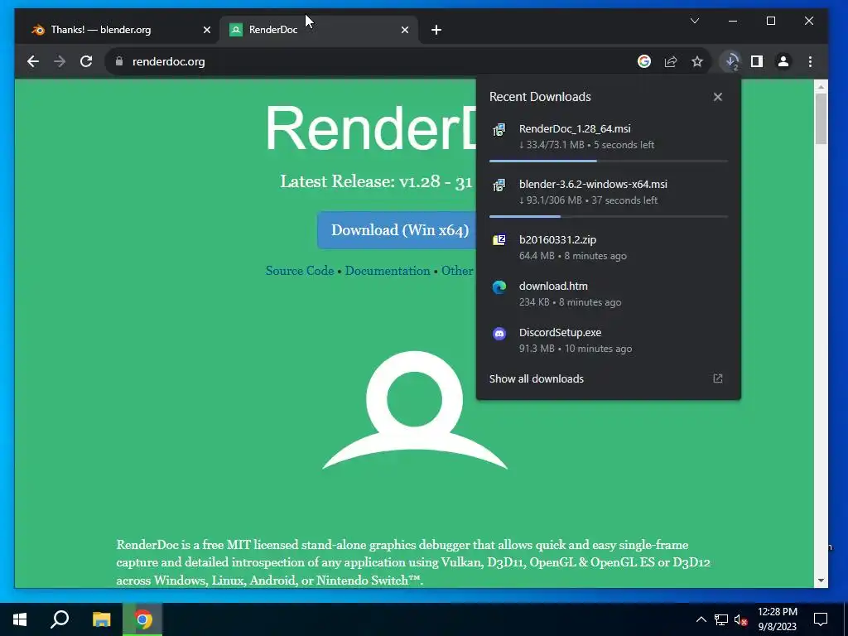
Task: Click the RenderDoc_1.28_64.msi file icon
Action: point(499,130)
